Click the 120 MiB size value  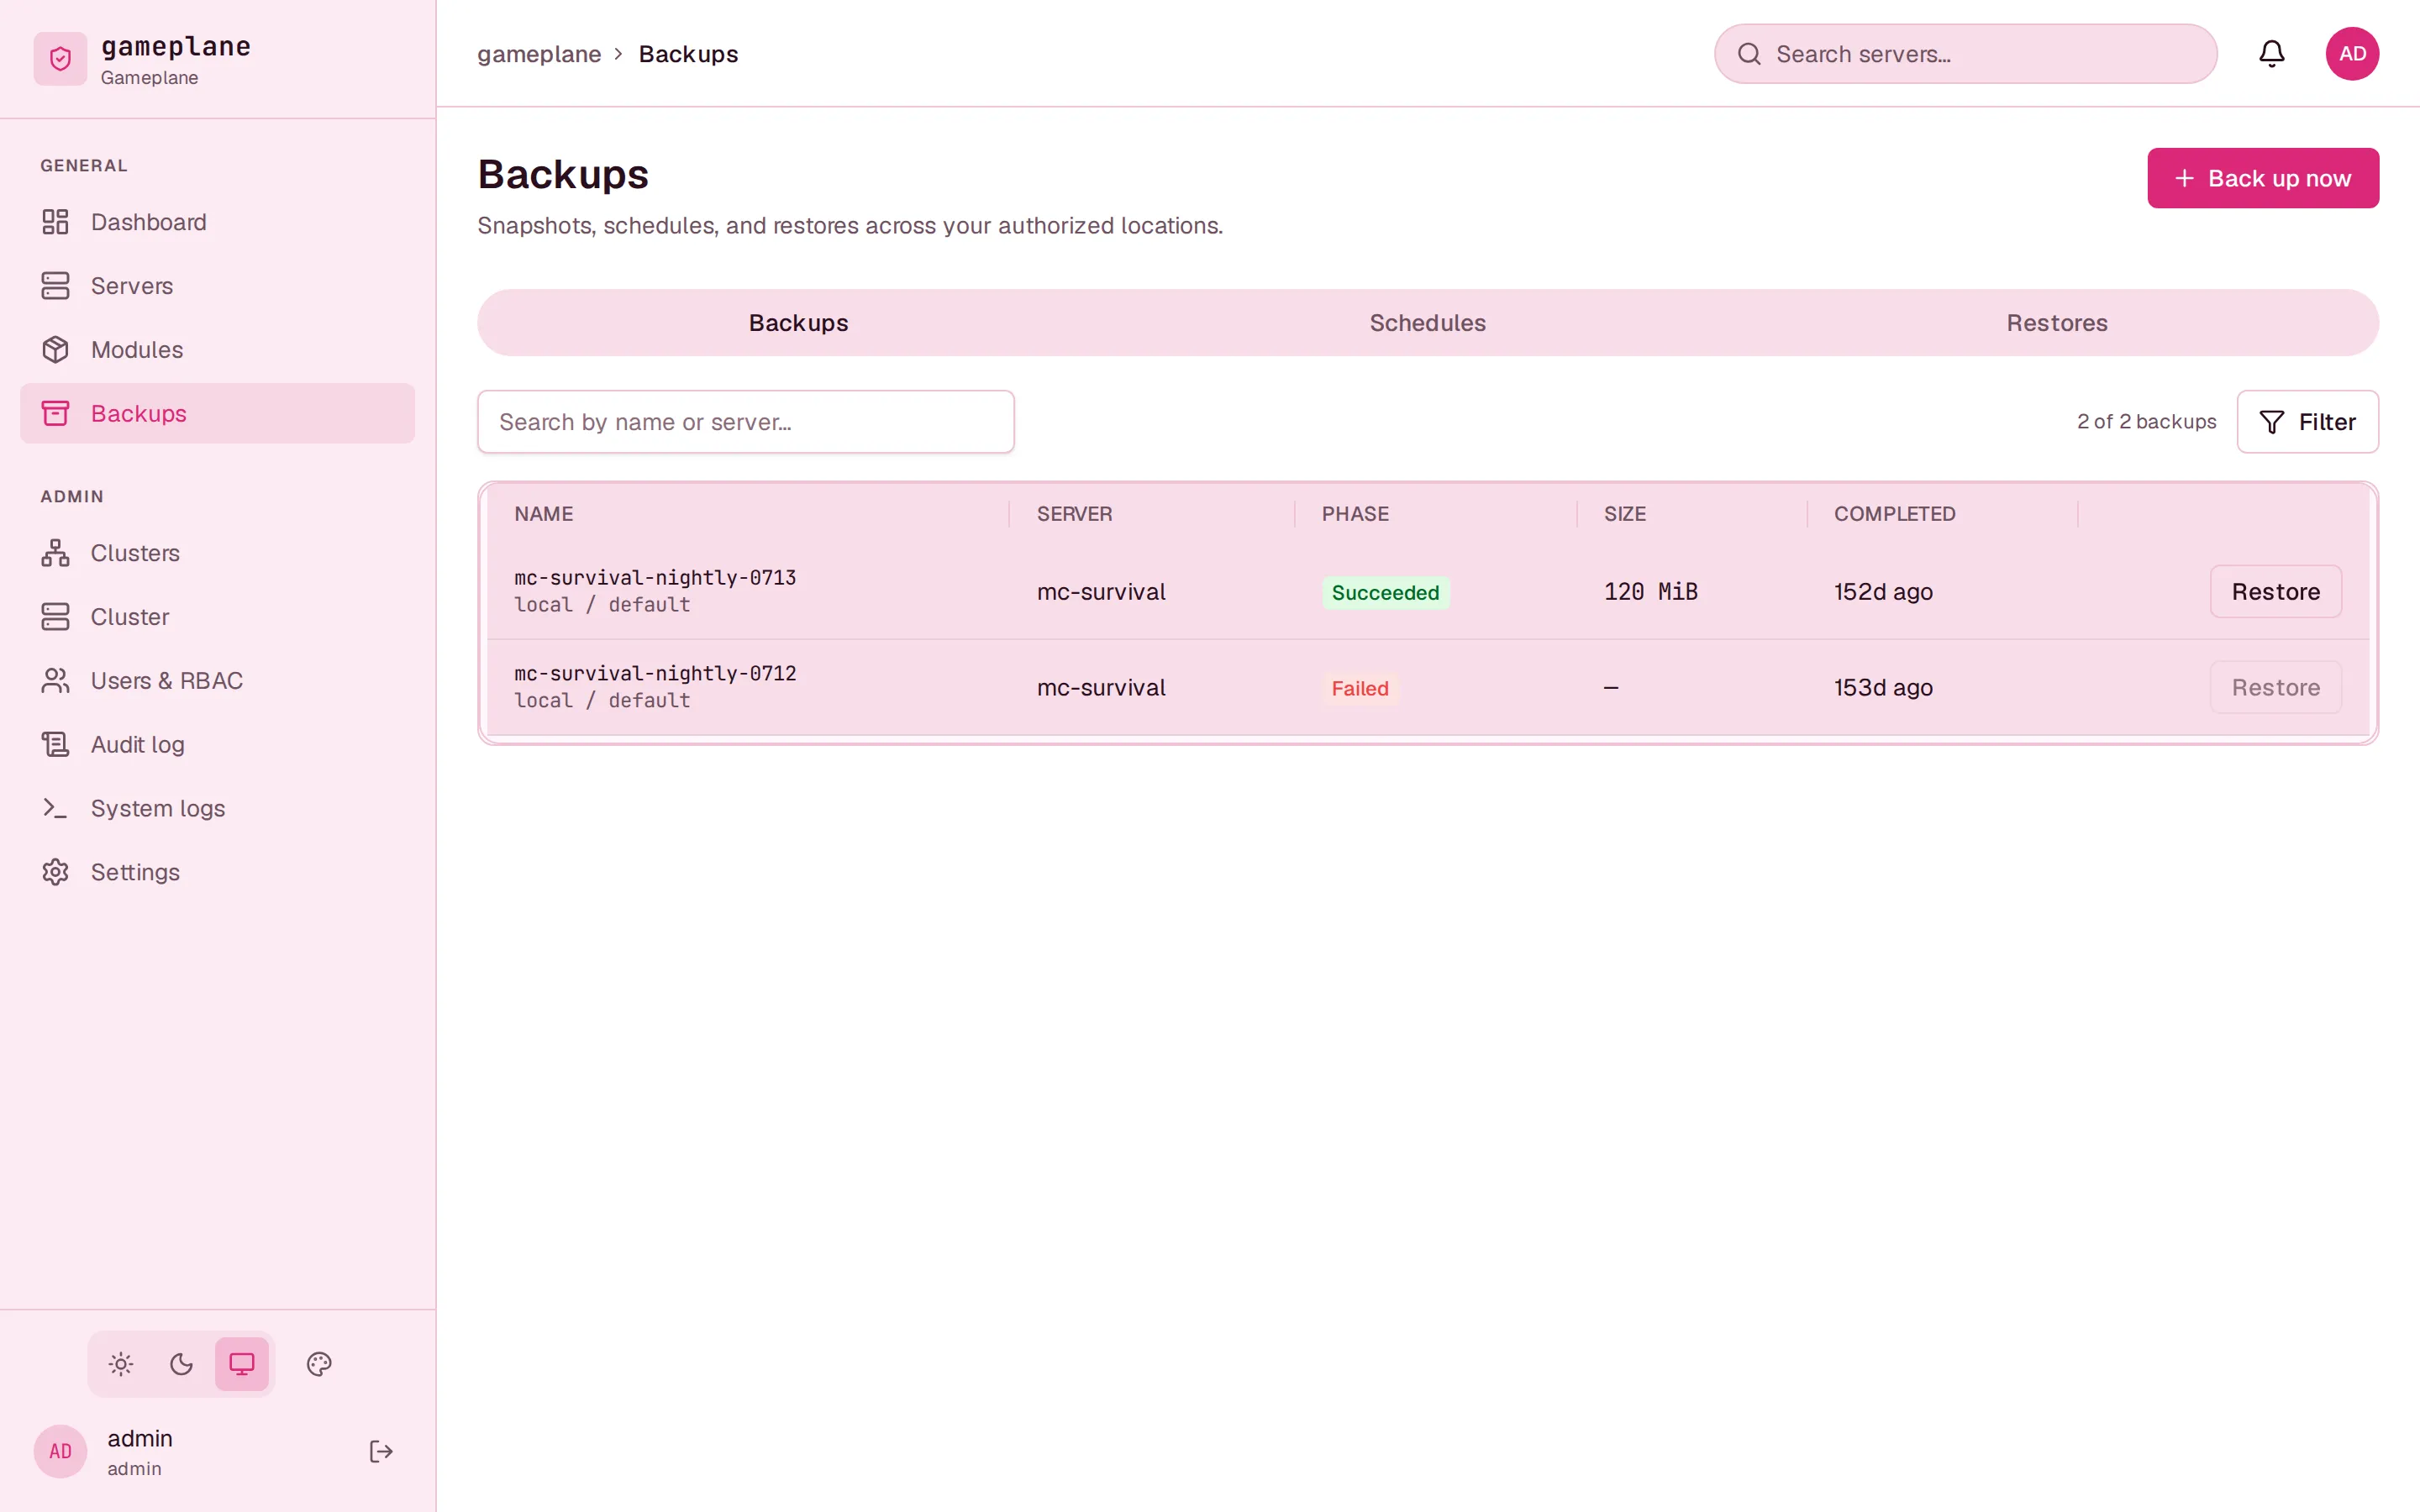(x=1650, y=592)
